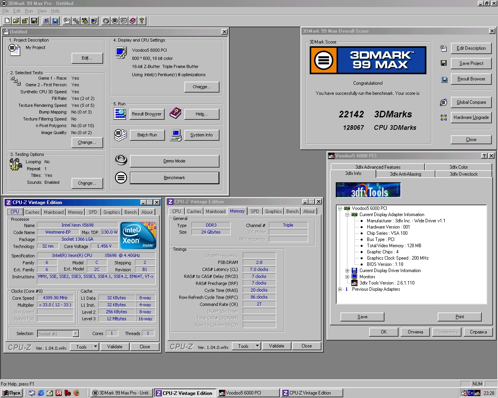
Task: Click the Intel Xeon inside logo
Action: (x=138, y=236)
